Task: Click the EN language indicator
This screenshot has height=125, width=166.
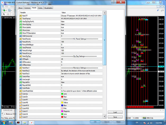Action: [137, 123]
